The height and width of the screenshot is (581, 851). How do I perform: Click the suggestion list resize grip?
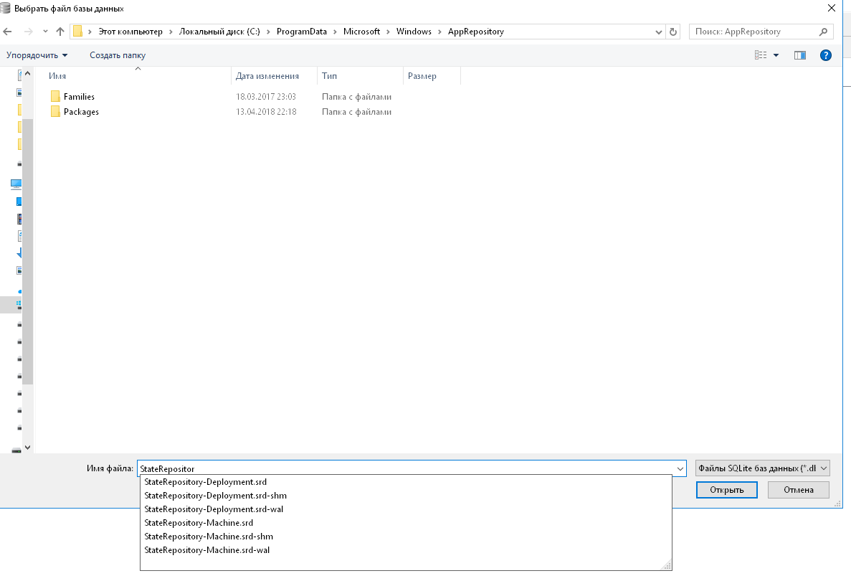point(667,565)
